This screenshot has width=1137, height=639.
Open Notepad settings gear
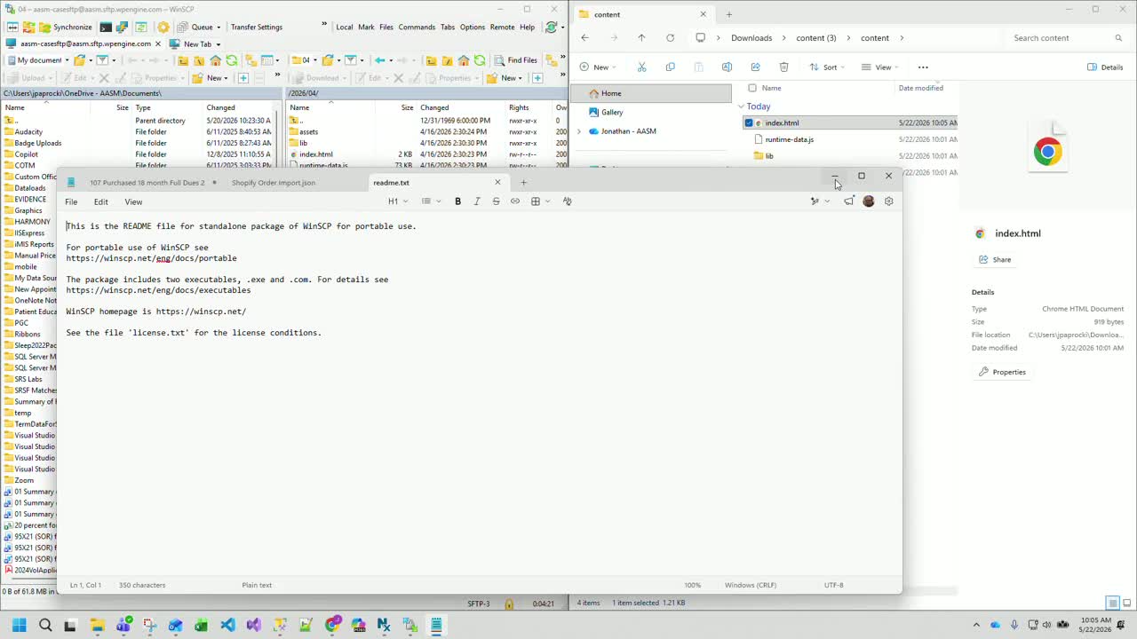888,201
